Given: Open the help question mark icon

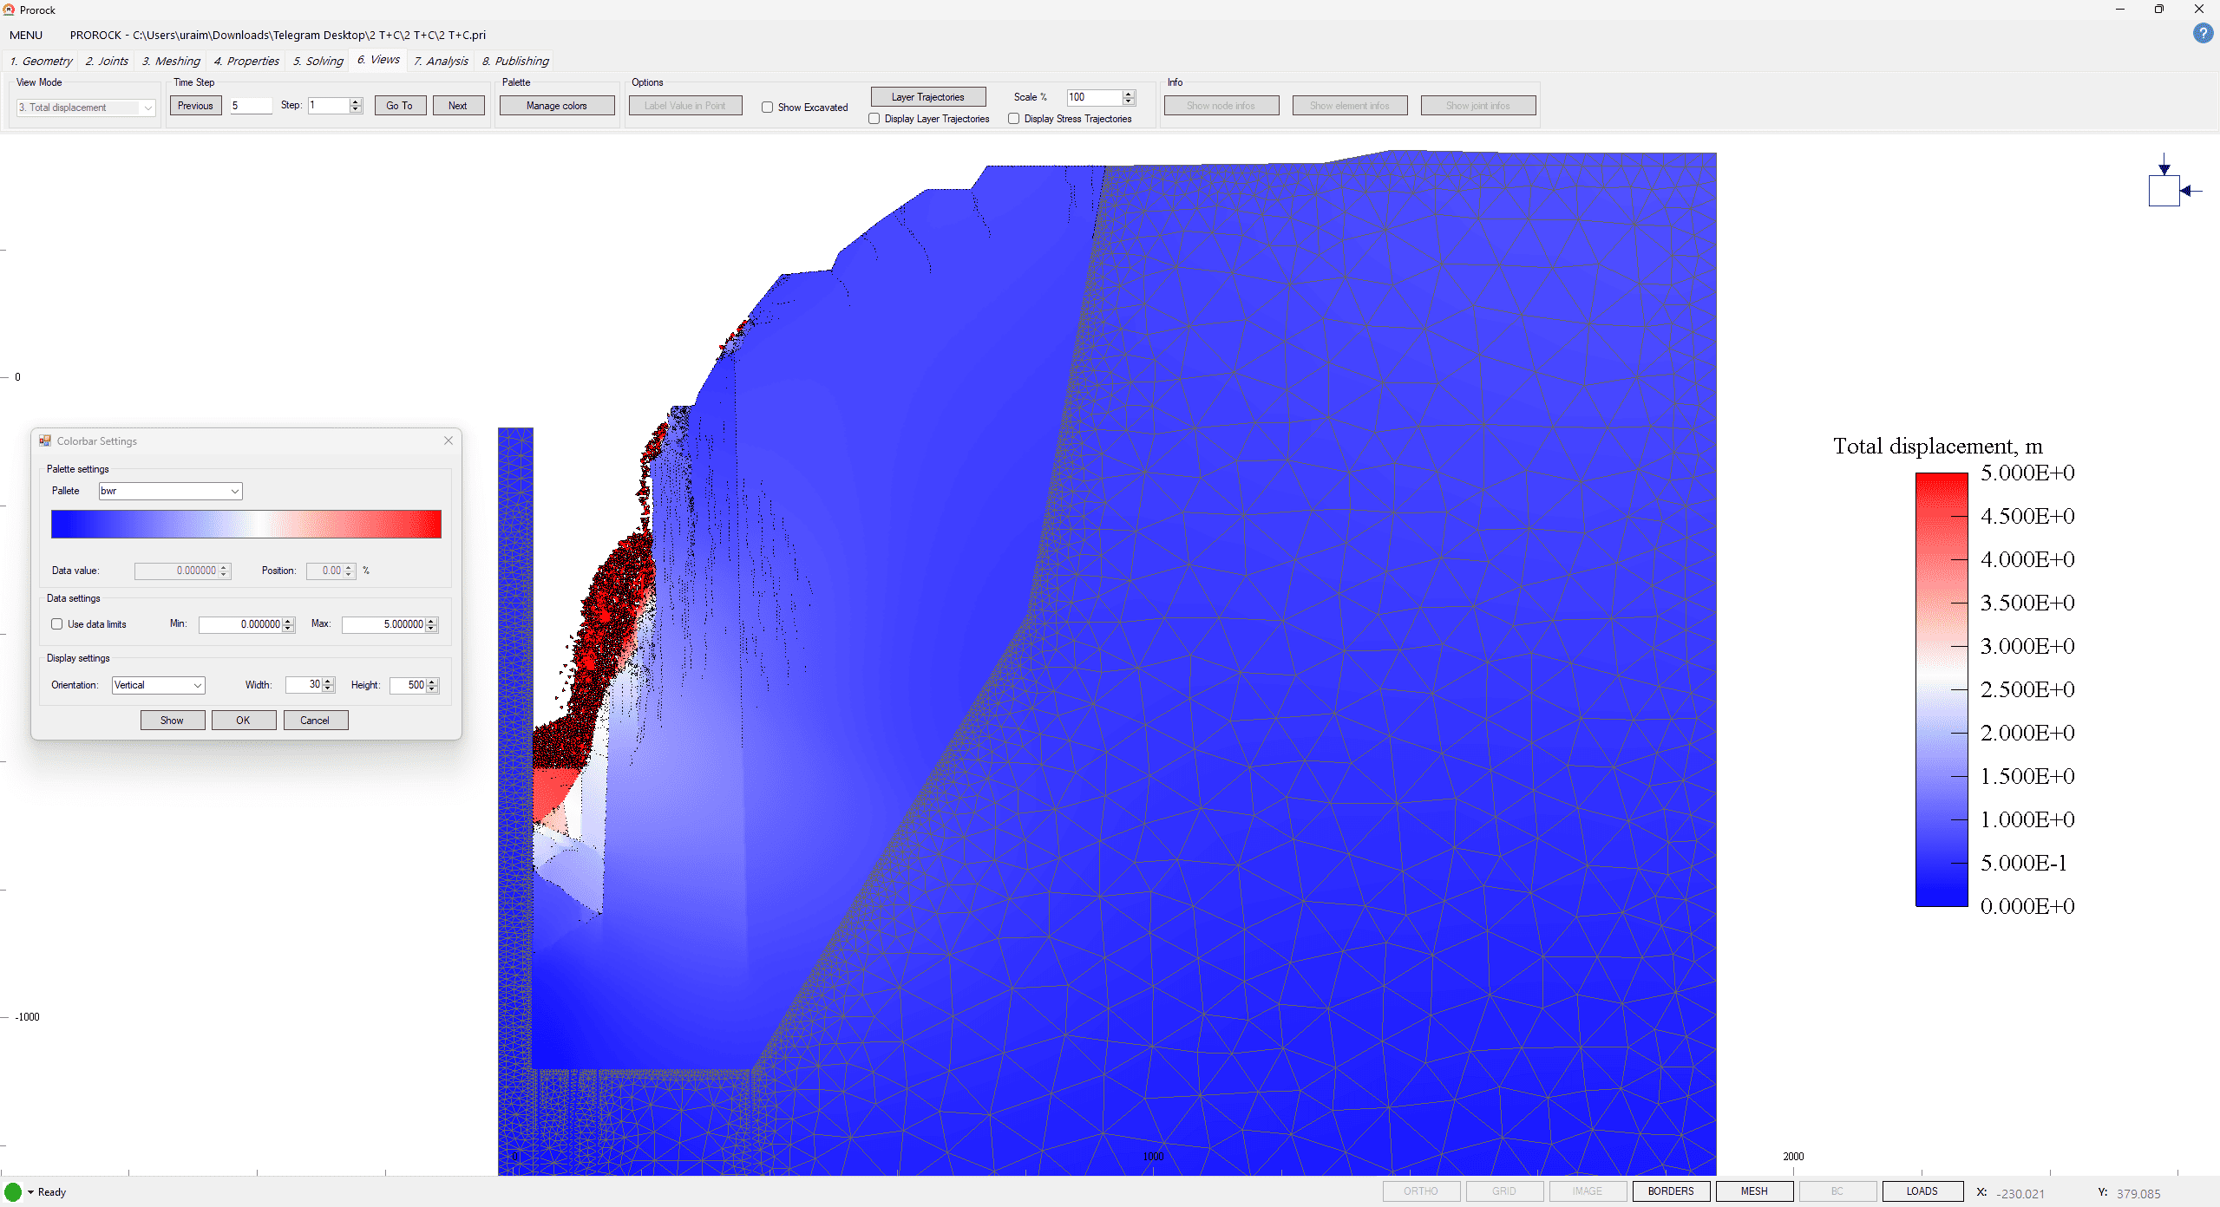Looking at the screenshot, I should pos(2203,33).
